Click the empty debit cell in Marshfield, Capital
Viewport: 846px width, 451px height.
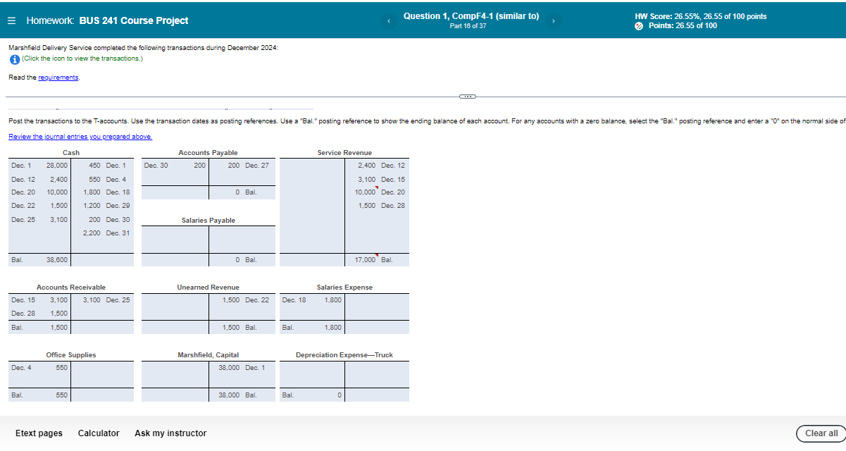point(174,375)
